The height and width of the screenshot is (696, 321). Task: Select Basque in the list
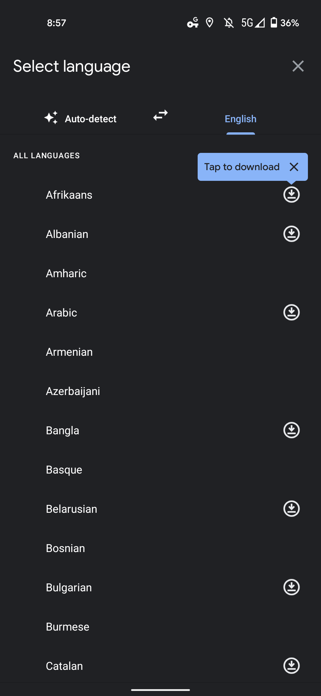160,470
